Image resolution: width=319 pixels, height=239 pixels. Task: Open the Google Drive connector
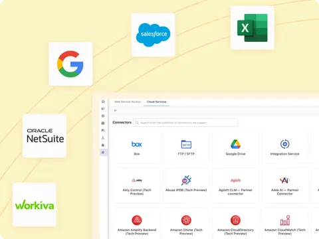click(235, 147)
